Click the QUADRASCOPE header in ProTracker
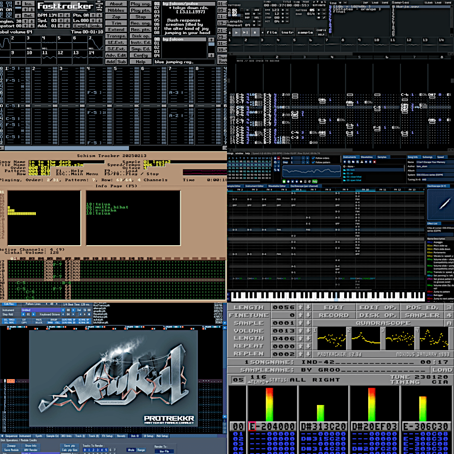 (x=383, y=323)
